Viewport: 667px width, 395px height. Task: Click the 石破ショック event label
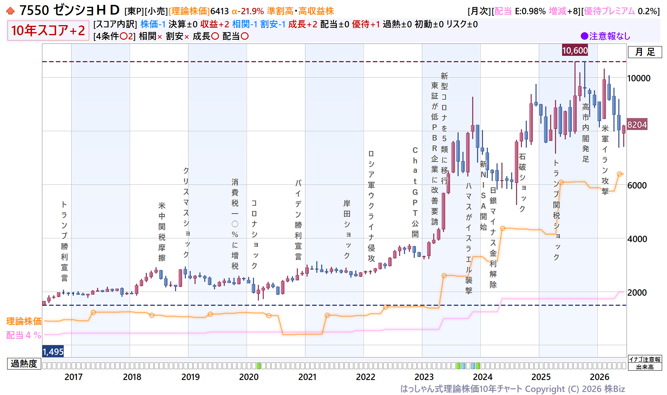[x=522, y=183]
